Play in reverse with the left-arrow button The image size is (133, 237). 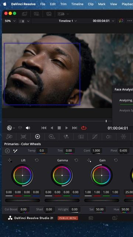click(x=52, y=128)
